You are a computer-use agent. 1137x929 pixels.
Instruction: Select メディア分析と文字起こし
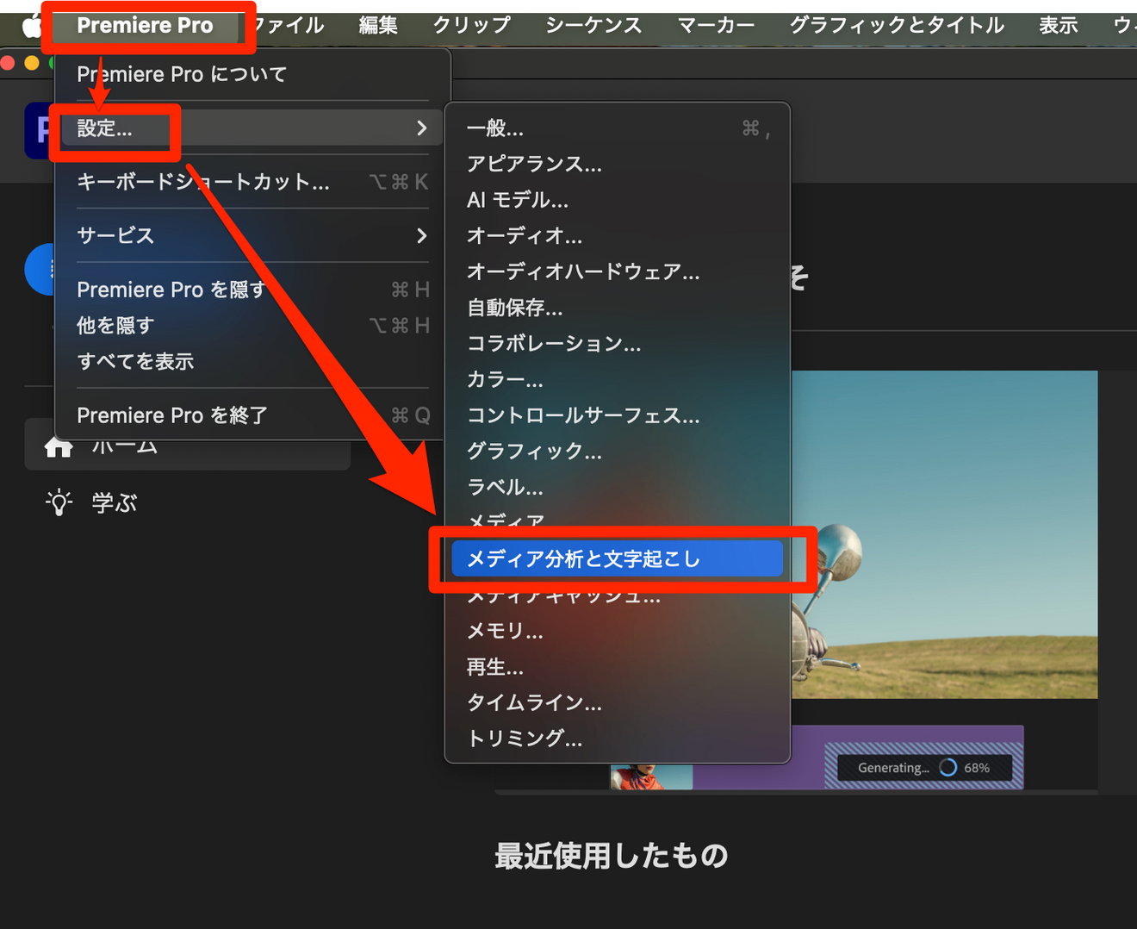[x=617, y=558]
